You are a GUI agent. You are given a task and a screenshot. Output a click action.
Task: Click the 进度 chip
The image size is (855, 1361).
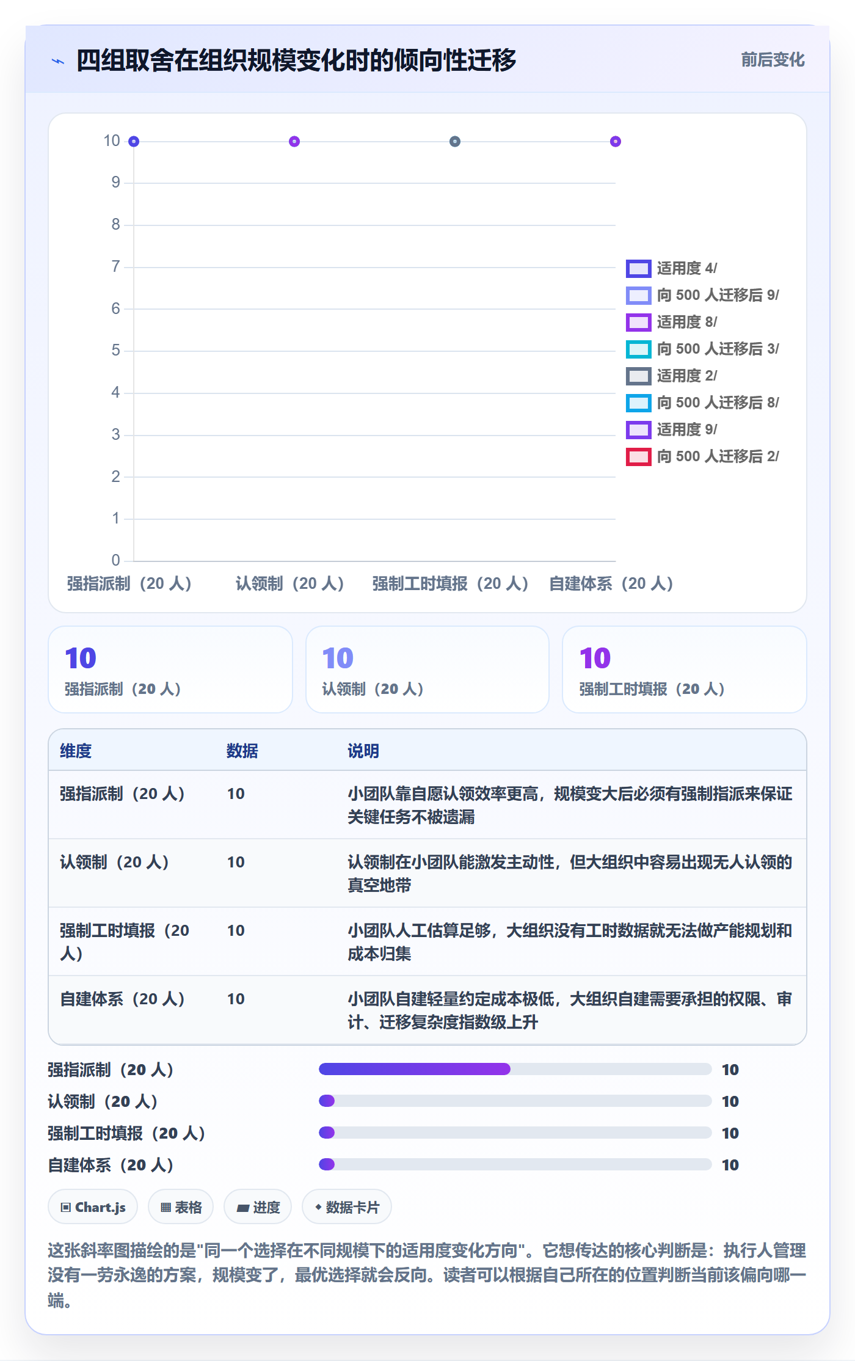[258, 1207]
